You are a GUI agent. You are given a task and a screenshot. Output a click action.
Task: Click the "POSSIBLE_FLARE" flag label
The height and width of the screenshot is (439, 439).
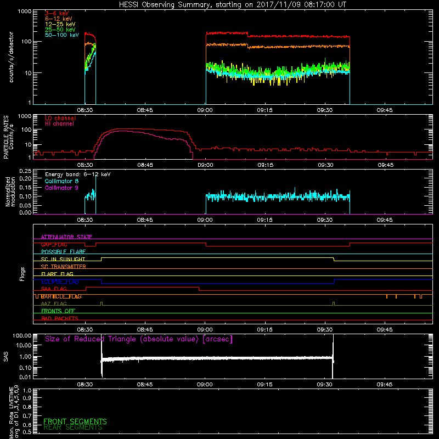[x=63, y=252]
